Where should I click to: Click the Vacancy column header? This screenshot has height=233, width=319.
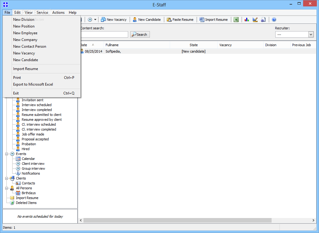click(x=240, y=45)
